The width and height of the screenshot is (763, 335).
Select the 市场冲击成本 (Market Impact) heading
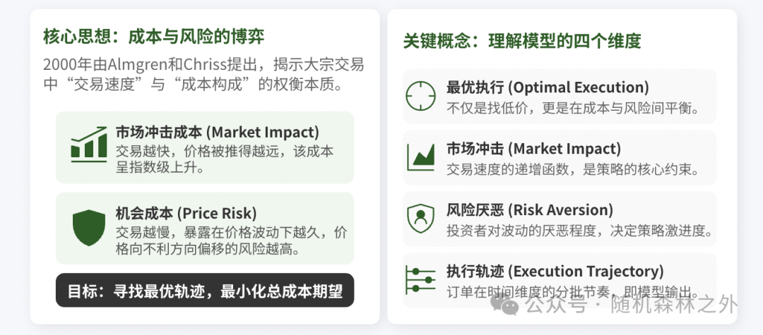pyautogui.click(x=217, y=132)
